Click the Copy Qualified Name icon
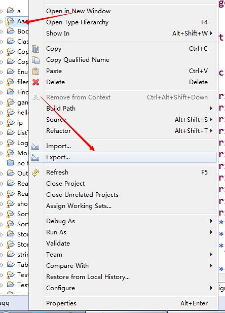The height and width of the screenshot is (313, 225). click(35, 60)
